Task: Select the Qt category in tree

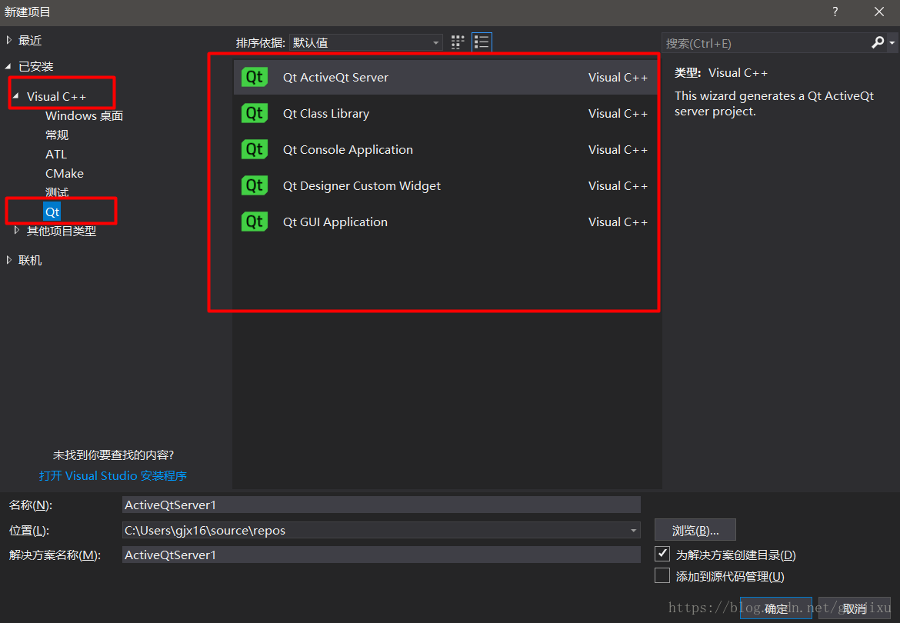Action: pos(52,212)
